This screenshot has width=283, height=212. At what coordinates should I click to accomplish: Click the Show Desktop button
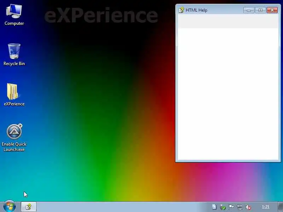coord(280,207)
